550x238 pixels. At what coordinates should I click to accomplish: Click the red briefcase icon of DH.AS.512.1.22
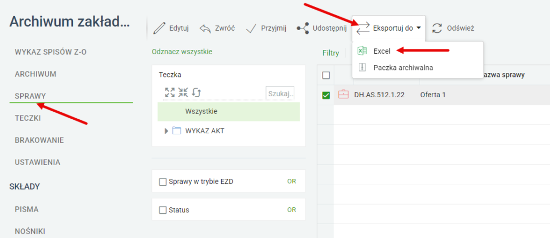[343, 95]
